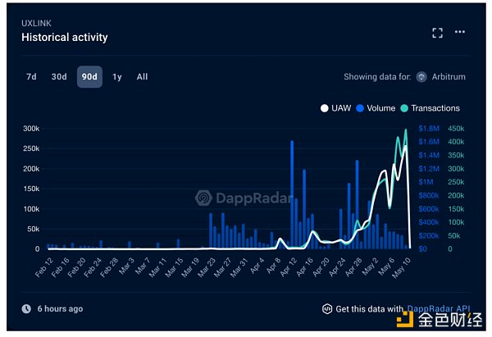Expand chart to fullscreen view
This screenshot has height=337, width=492.
coord(438,32)
